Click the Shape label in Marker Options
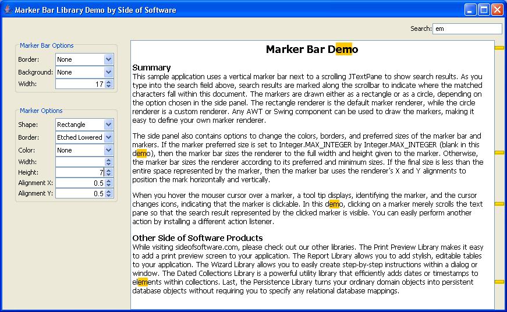The width and height of the screenshot is (507, 312). (28, 125)
